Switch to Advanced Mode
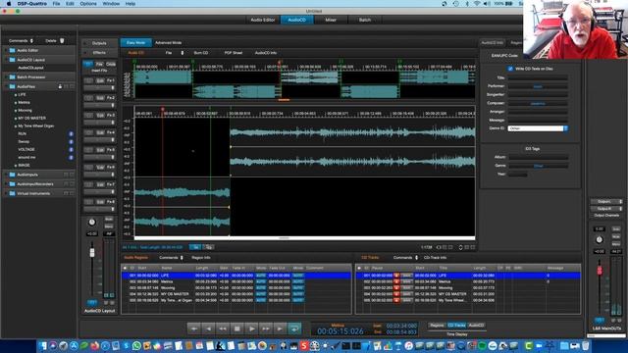 click(168, 42)
